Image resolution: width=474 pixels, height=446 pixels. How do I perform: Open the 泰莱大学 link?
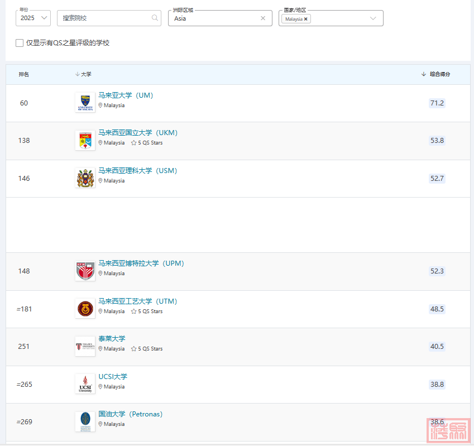coord(112,339)
